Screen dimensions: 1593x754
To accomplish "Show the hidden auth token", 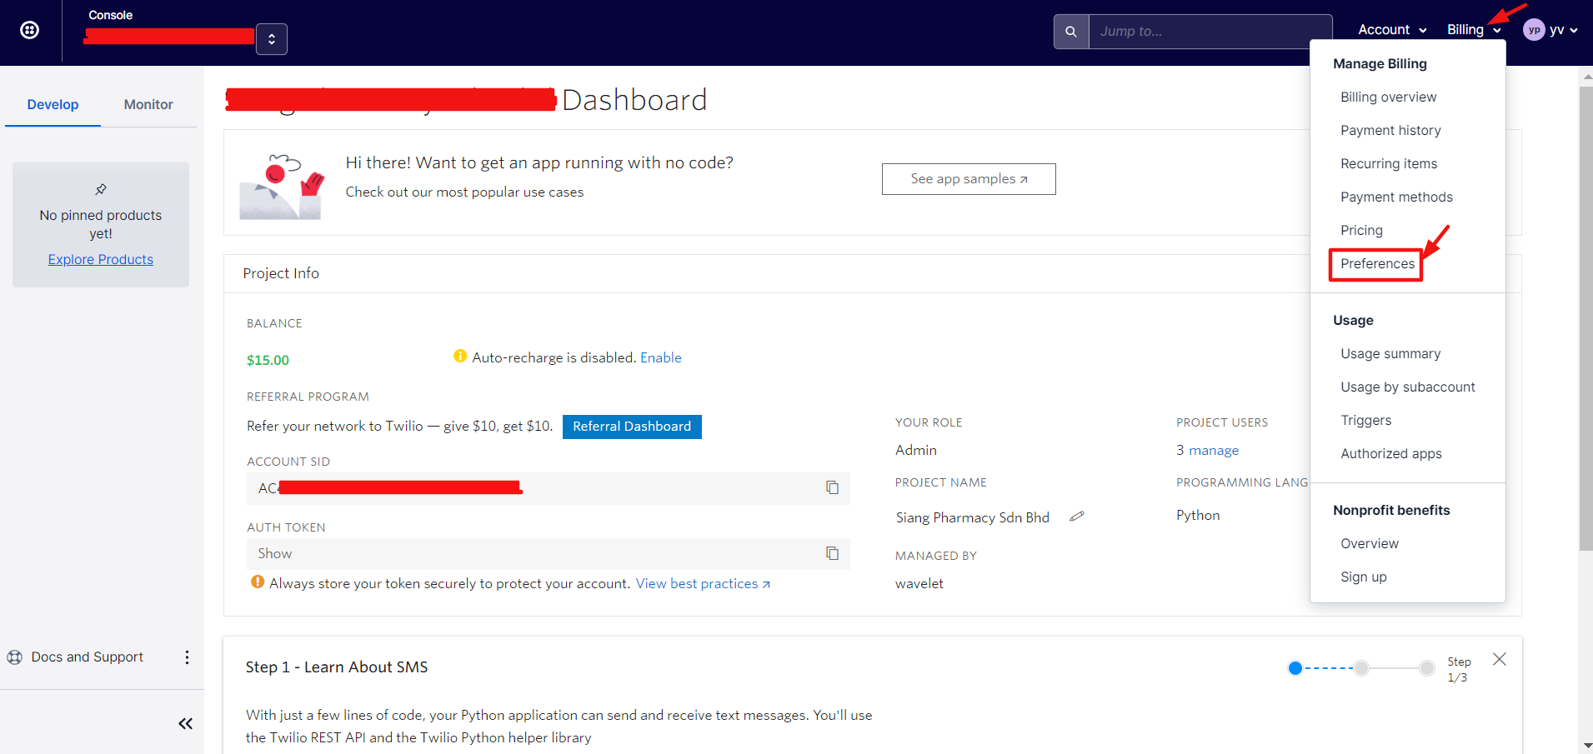I will [x=275, y=553].
